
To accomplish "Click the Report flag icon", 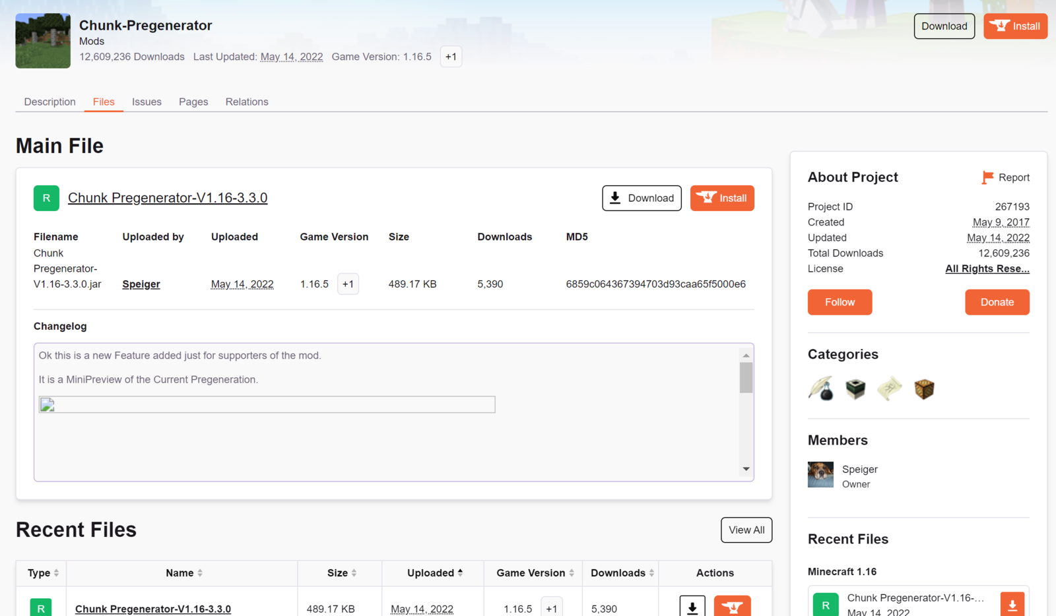I will (987, 177).
